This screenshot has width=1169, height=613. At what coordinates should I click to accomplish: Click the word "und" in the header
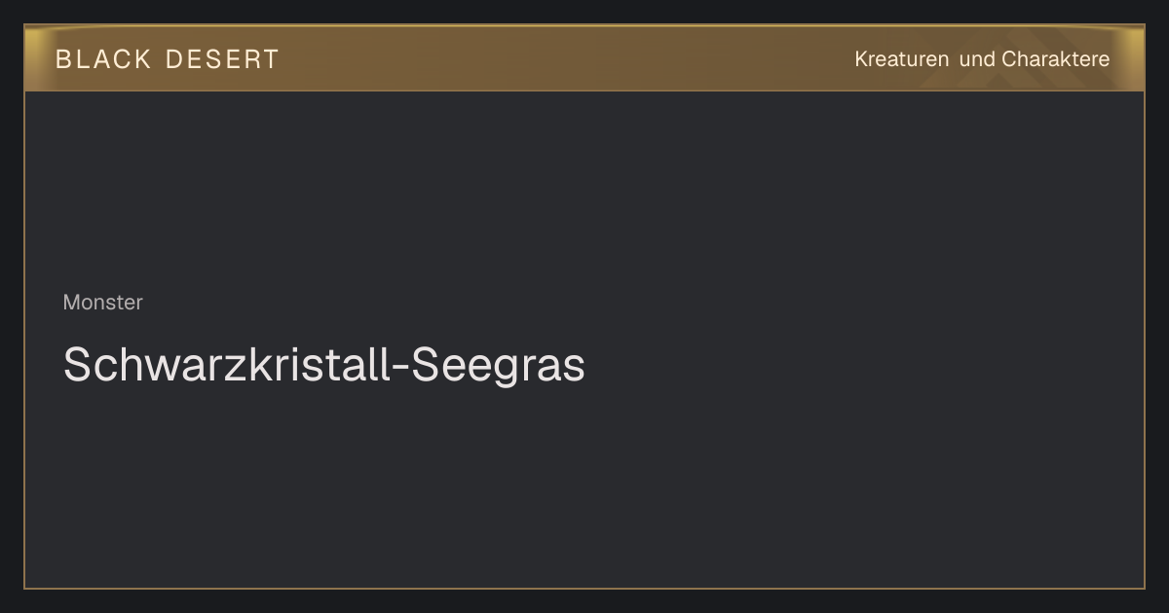(x=977, y=59)
